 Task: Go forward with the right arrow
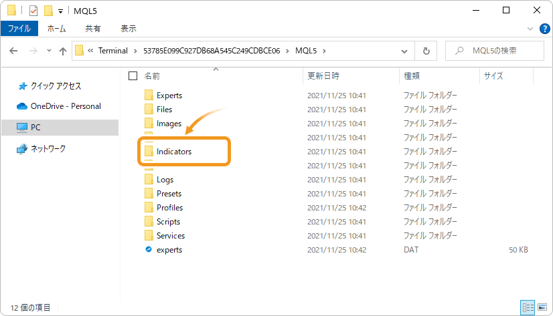[x=33, y=51]
